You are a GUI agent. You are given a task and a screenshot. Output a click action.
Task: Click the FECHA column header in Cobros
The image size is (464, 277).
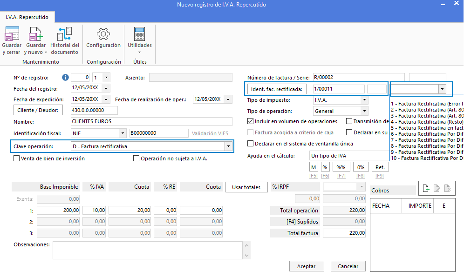[386, 206]
